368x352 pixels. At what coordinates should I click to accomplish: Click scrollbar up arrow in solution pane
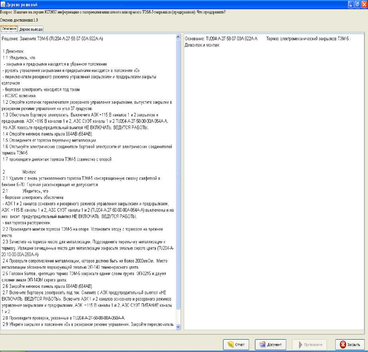coord(178,37)
